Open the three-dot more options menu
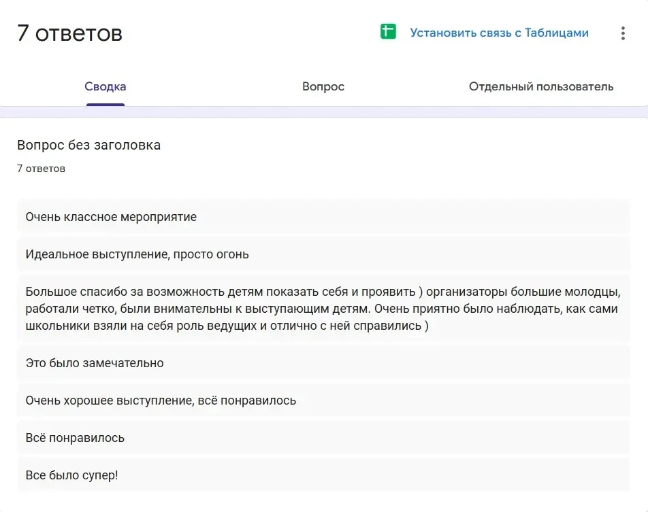648x512 pixels. [x=623, y=33]
